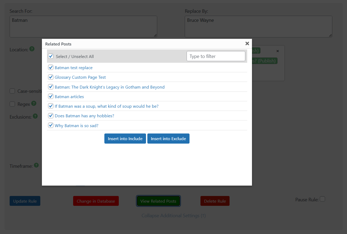The width and height of the screenshot is (347, 234).
Task: Click the Location help icon
Action: (32, 49)
